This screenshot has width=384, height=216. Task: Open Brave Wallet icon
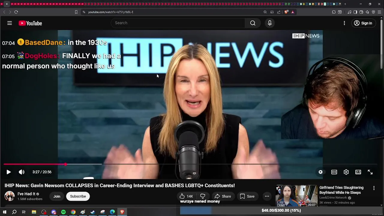tap(361, 12)
